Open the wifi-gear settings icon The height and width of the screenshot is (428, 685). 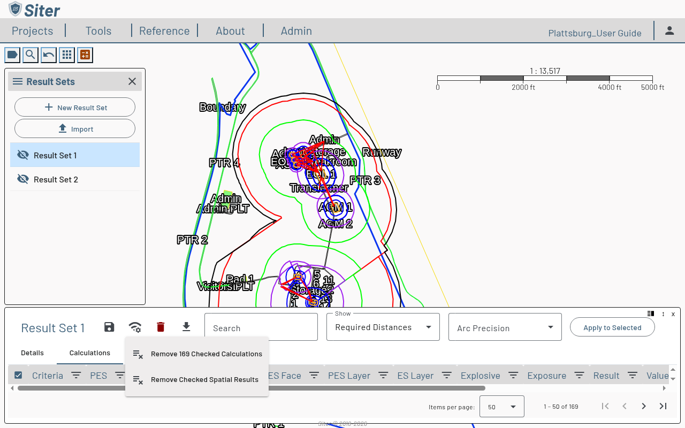tap(135, 327)
